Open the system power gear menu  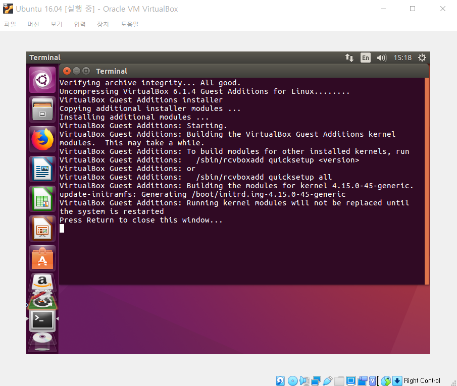click(x=422, y=58)
